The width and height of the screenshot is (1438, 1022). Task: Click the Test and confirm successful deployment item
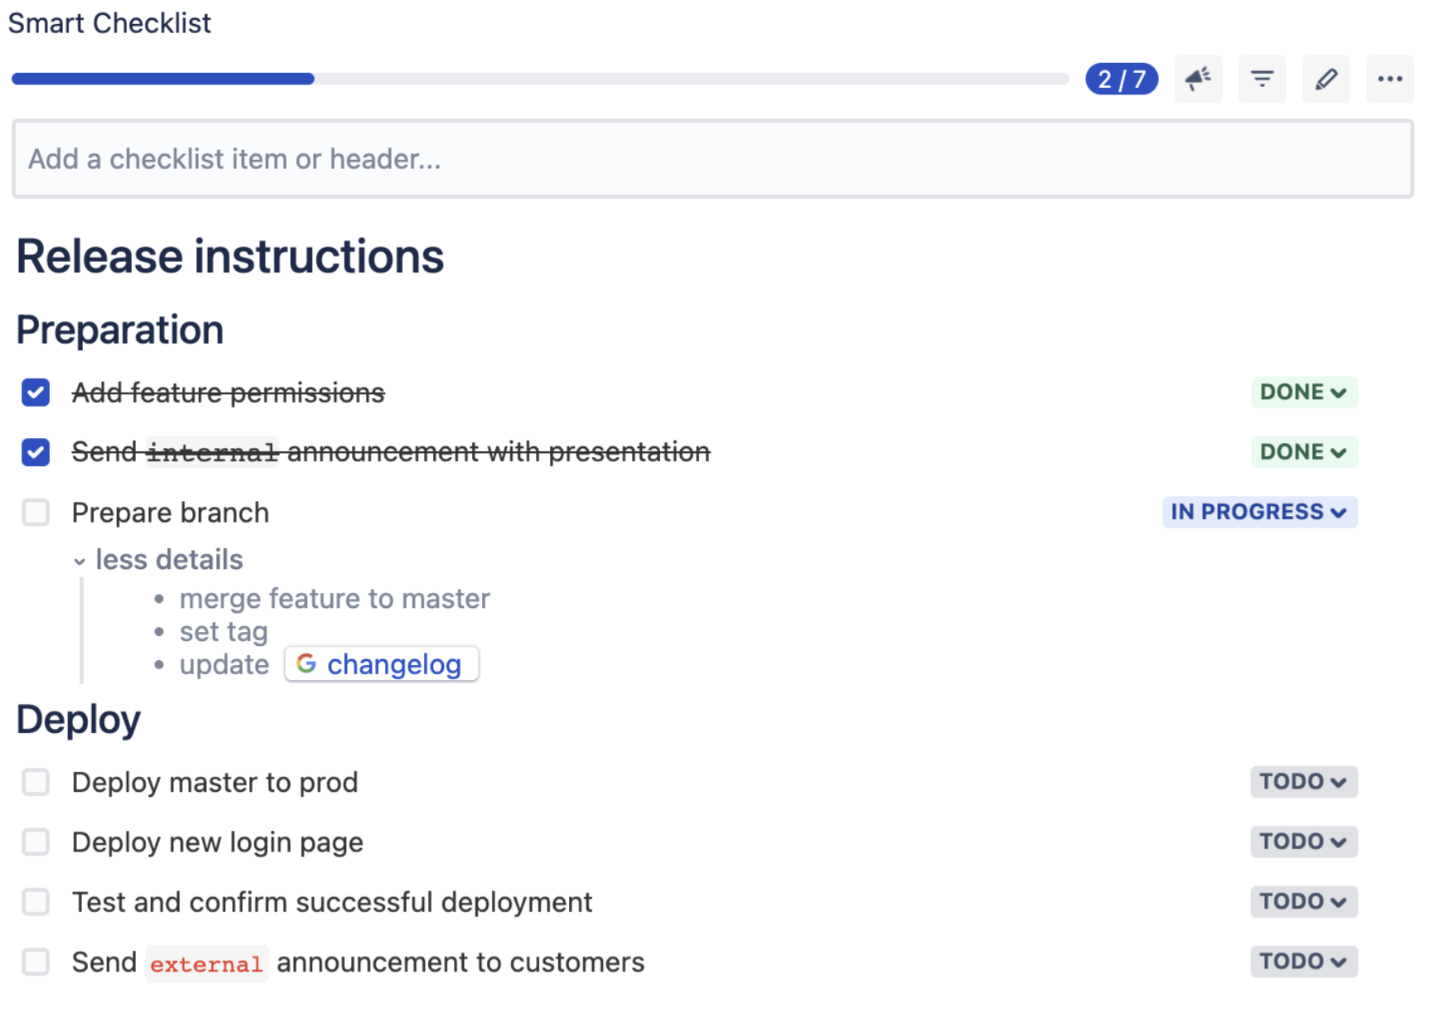332,902
